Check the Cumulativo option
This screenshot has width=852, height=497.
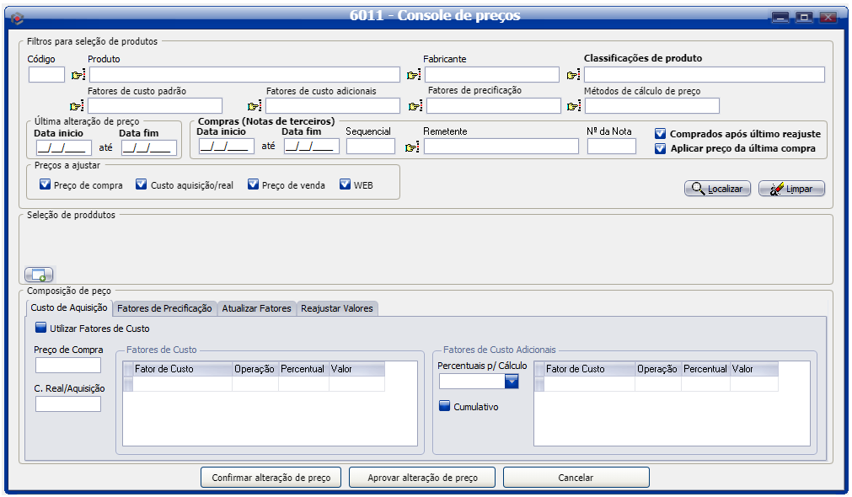[x=445, y=407]
